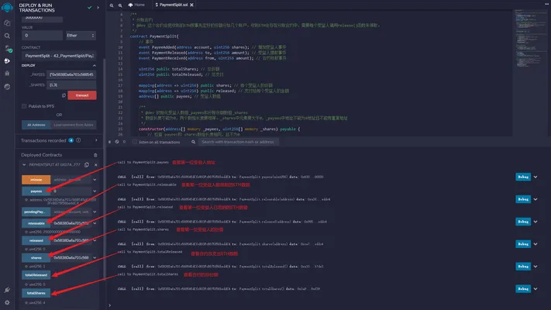Select the Ether unit dropdown

click(x=81, y=36)
